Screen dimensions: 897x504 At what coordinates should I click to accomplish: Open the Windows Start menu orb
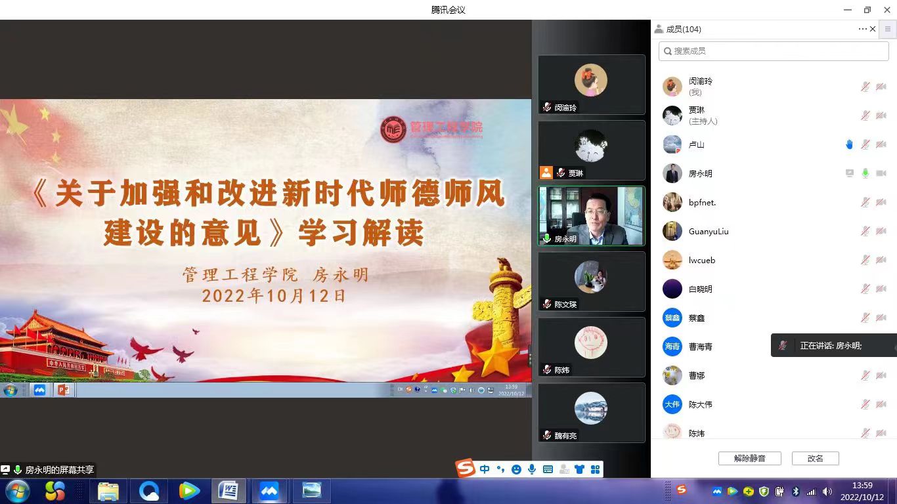[17, 491]
